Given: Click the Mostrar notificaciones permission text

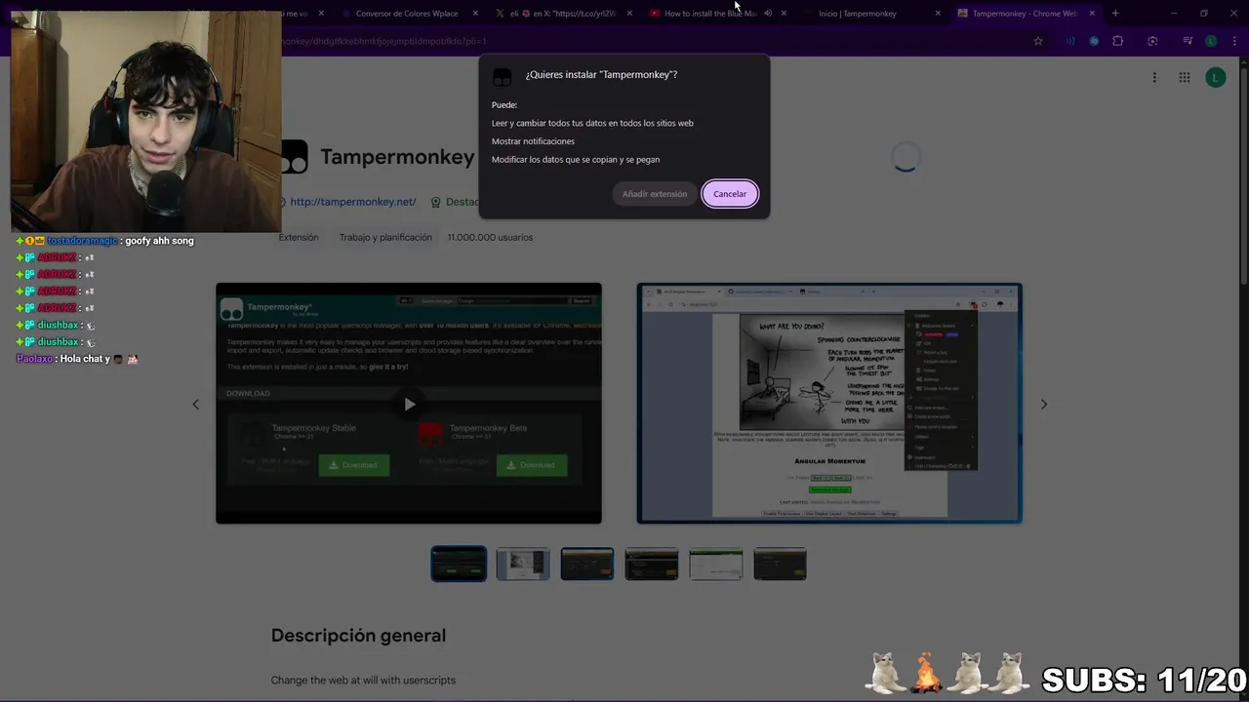Looking at the screenshot, I should [533, 141].
